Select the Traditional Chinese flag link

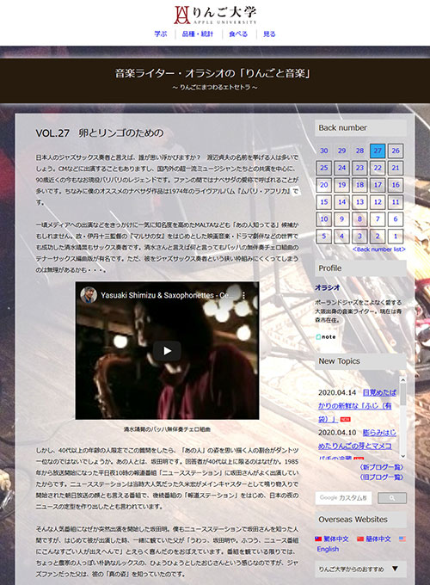pos(318,539)
